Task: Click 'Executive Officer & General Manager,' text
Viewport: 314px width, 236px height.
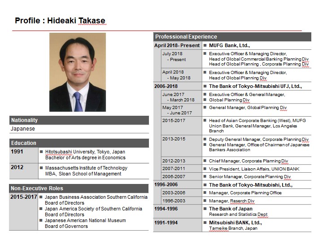Action: tap(247, 95)
